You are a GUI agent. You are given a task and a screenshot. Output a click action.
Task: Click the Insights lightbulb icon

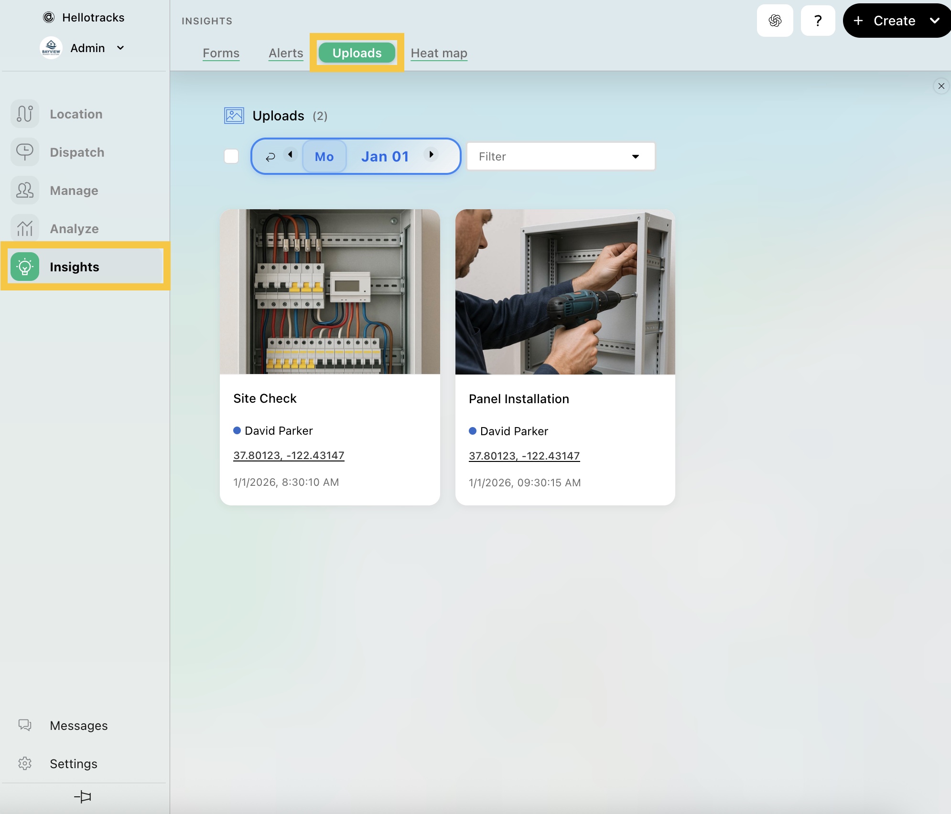tap(25, 267)
